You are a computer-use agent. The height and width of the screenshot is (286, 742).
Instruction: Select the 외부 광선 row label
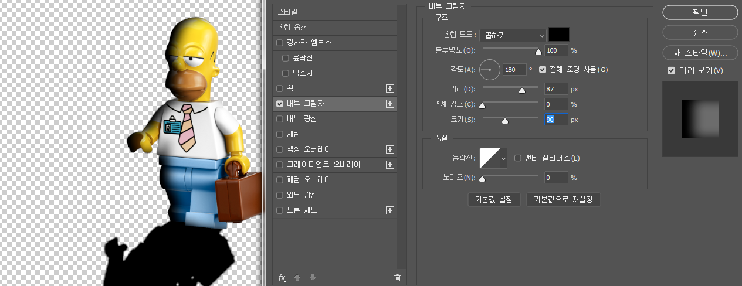(x=301, y=195)
